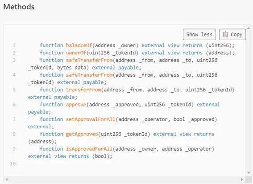Click the clipboard icon in the Copy button

coord(225,34)
